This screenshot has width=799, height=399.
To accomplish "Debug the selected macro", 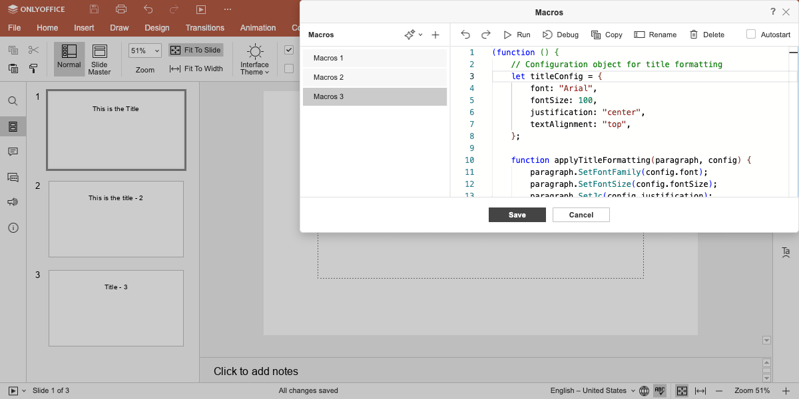I will [x=561, y=35].
